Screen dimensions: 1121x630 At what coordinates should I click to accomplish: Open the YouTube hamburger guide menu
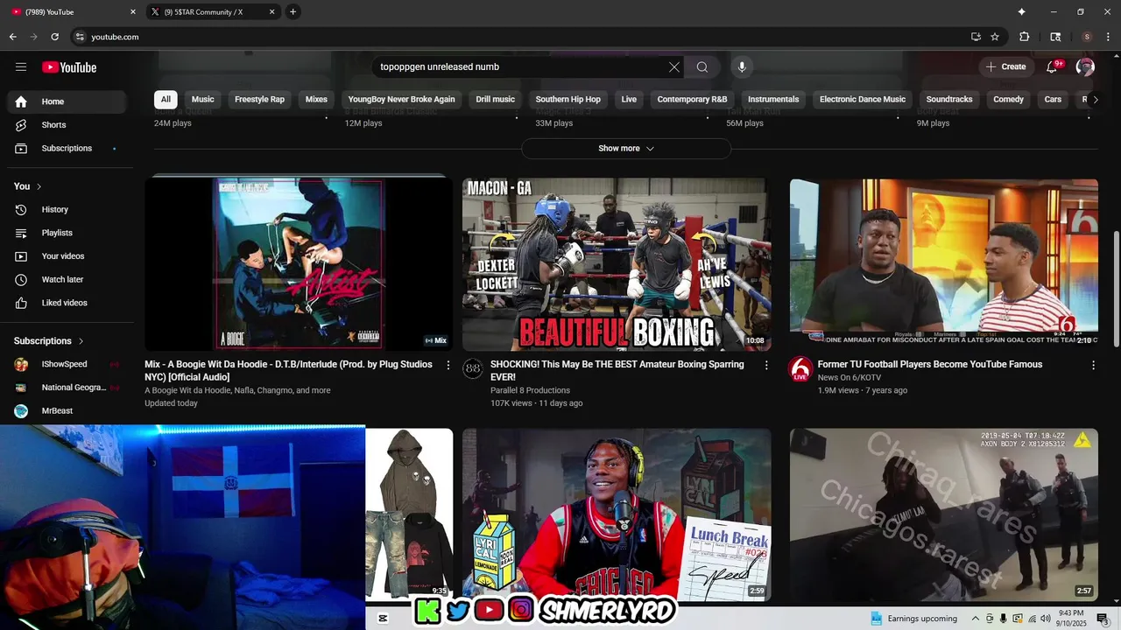(x=21, y=67)
